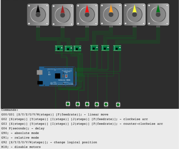Click the red reset button on Arduino MEGA
The width and height of the screenshot is (179, 149).
(x=66, y=76)
